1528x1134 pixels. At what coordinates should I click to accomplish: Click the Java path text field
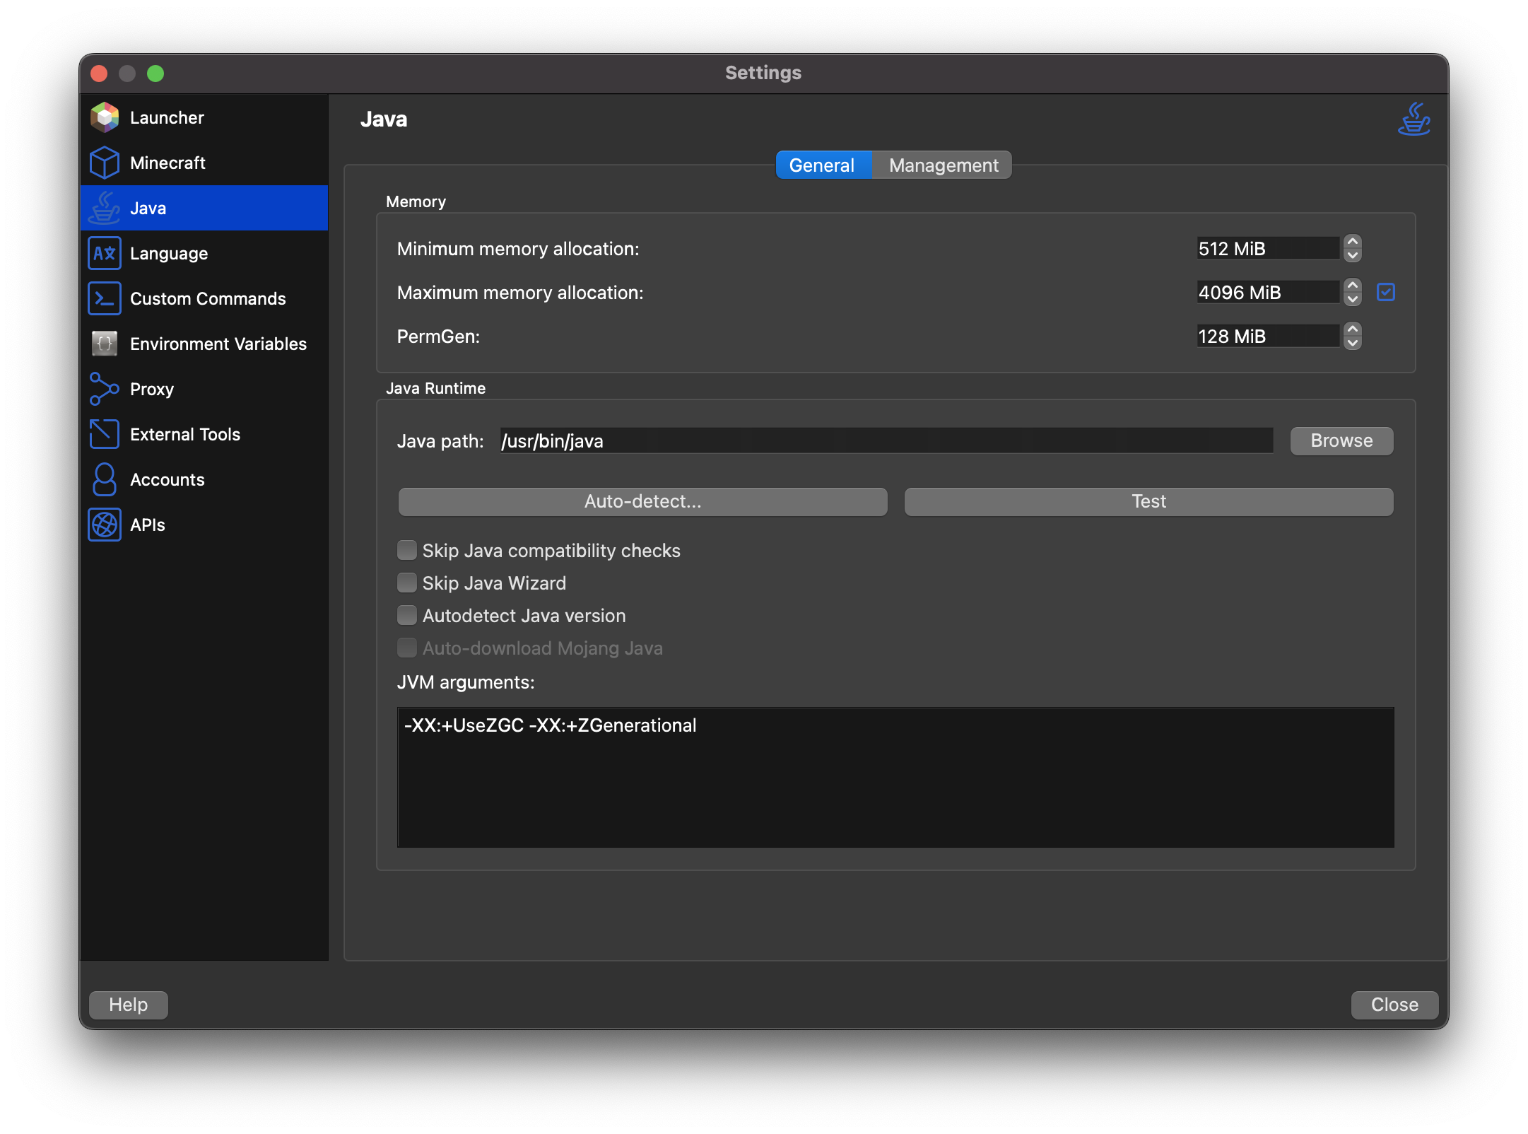point(886,441)
